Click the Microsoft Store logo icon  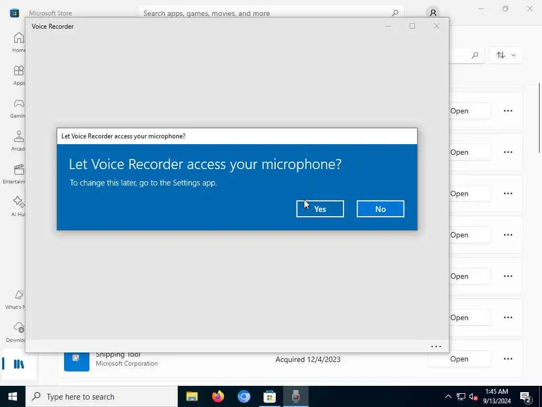click(x=14, y=13)
